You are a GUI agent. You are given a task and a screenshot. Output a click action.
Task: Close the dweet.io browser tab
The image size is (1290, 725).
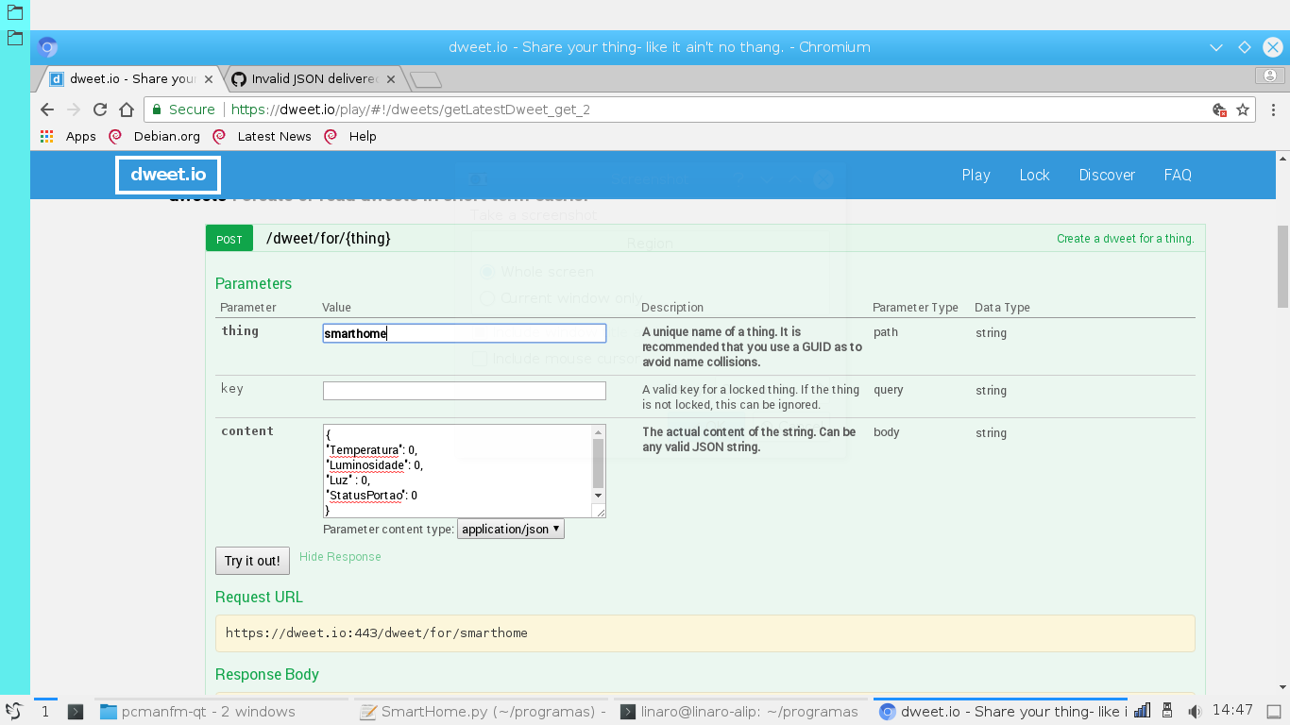click(x=209, y=79)
